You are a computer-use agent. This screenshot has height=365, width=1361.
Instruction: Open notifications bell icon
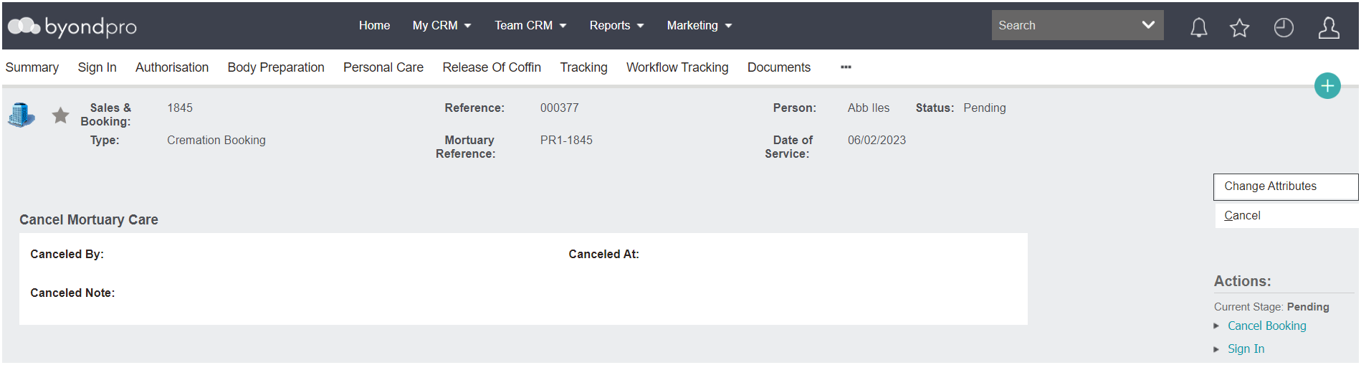[x=1199, y=27]
